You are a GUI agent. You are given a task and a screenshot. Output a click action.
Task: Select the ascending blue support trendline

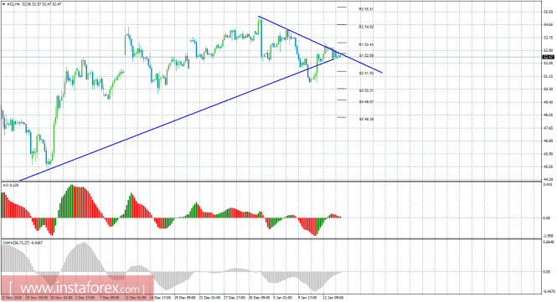[178, 120]
